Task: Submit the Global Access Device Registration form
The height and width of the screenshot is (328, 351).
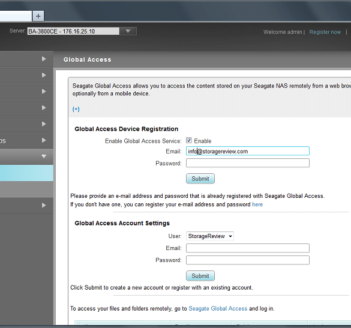Action: coord(200,179)
